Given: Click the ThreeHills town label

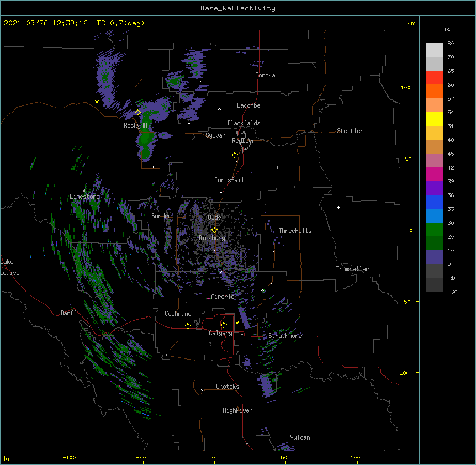Looking at the screenshot, I should 295,231.
